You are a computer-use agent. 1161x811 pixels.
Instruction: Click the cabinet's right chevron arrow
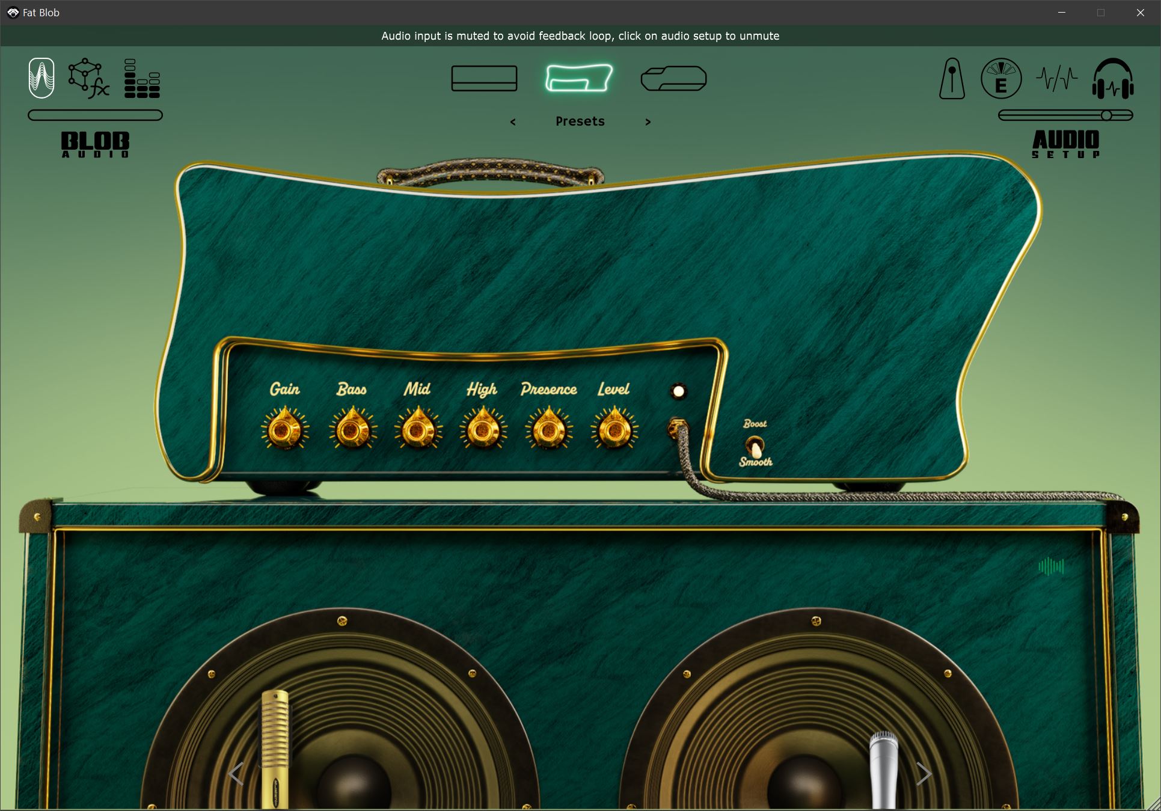pyautogui.click(x=924, y=774)
